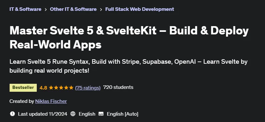This screenshot has height=122, width=265.
Task: Click the closed captions icon
Action: click(101, 114)
